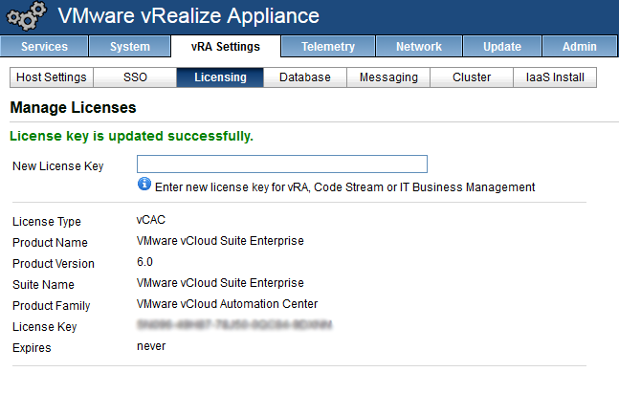Viewport: 619px width, 394px height.
Task: Click the blue info icon below license field
Action: [144, 185]
